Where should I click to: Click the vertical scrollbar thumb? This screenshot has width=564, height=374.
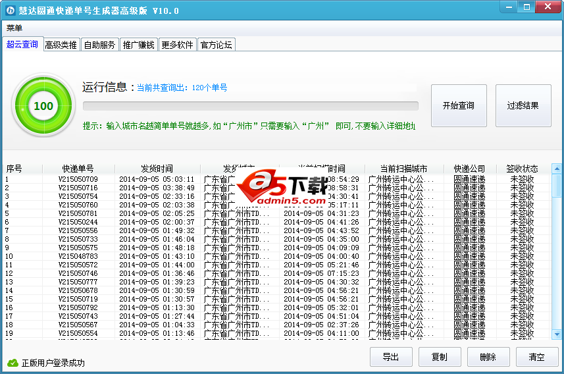tap(557, 185)
